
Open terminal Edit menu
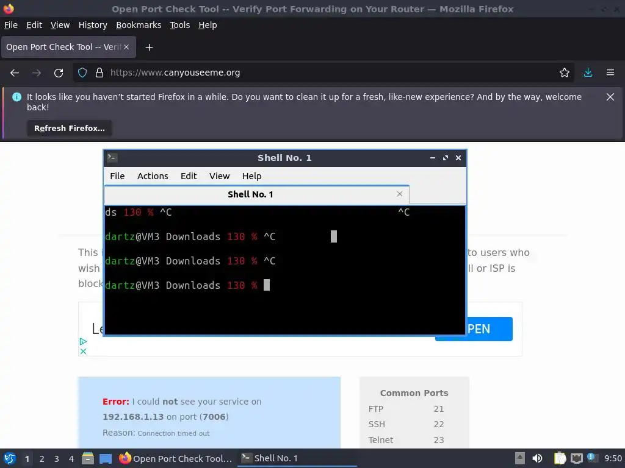click(x=189, y=176)
